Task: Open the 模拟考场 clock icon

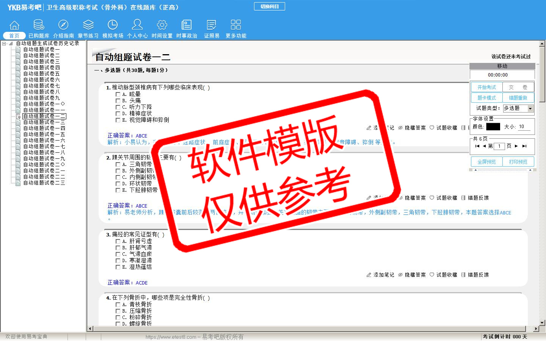Action: 113,25
